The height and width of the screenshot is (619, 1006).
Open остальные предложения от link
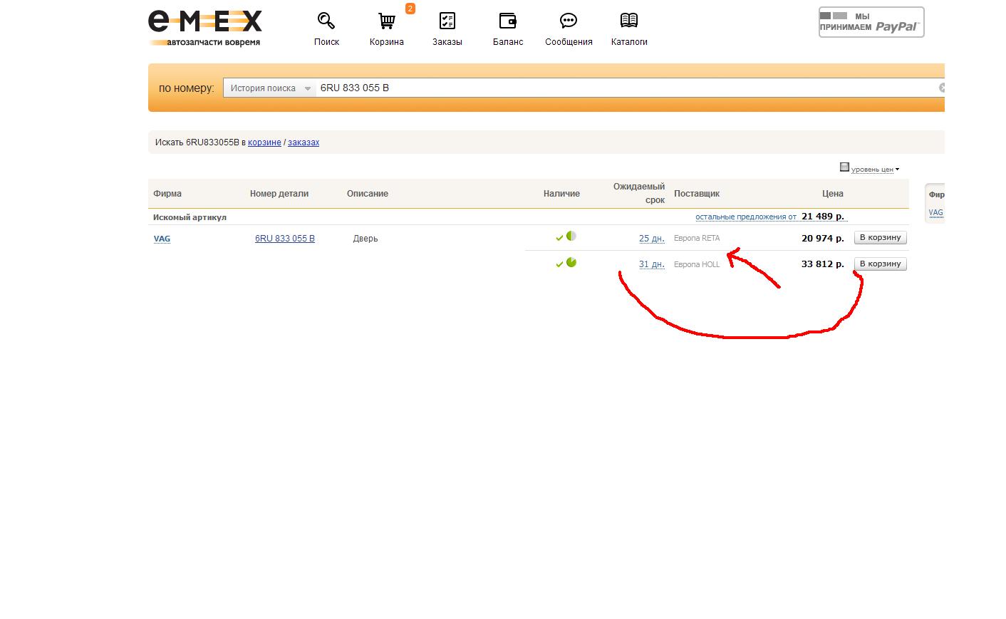[745, 217]
